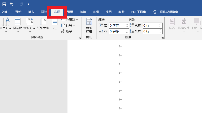This screenshot has height=113, width=202.
Task: Click the 段前 spacing before field
Action: point(151,26)
